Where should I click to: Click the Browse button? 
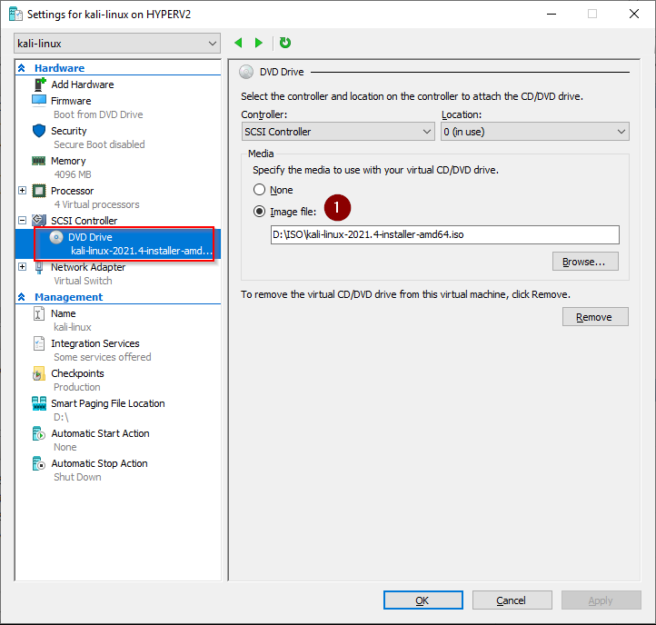tap(585, 262)
